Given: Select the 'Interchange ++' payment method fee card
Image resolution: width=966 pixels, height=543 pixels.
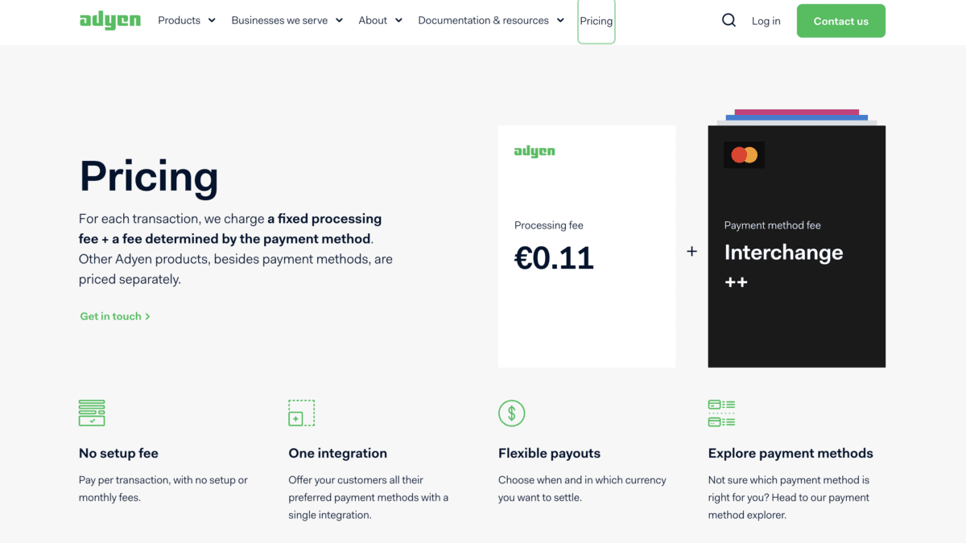Looking at the screenshot, I should (x=796, y=245).
